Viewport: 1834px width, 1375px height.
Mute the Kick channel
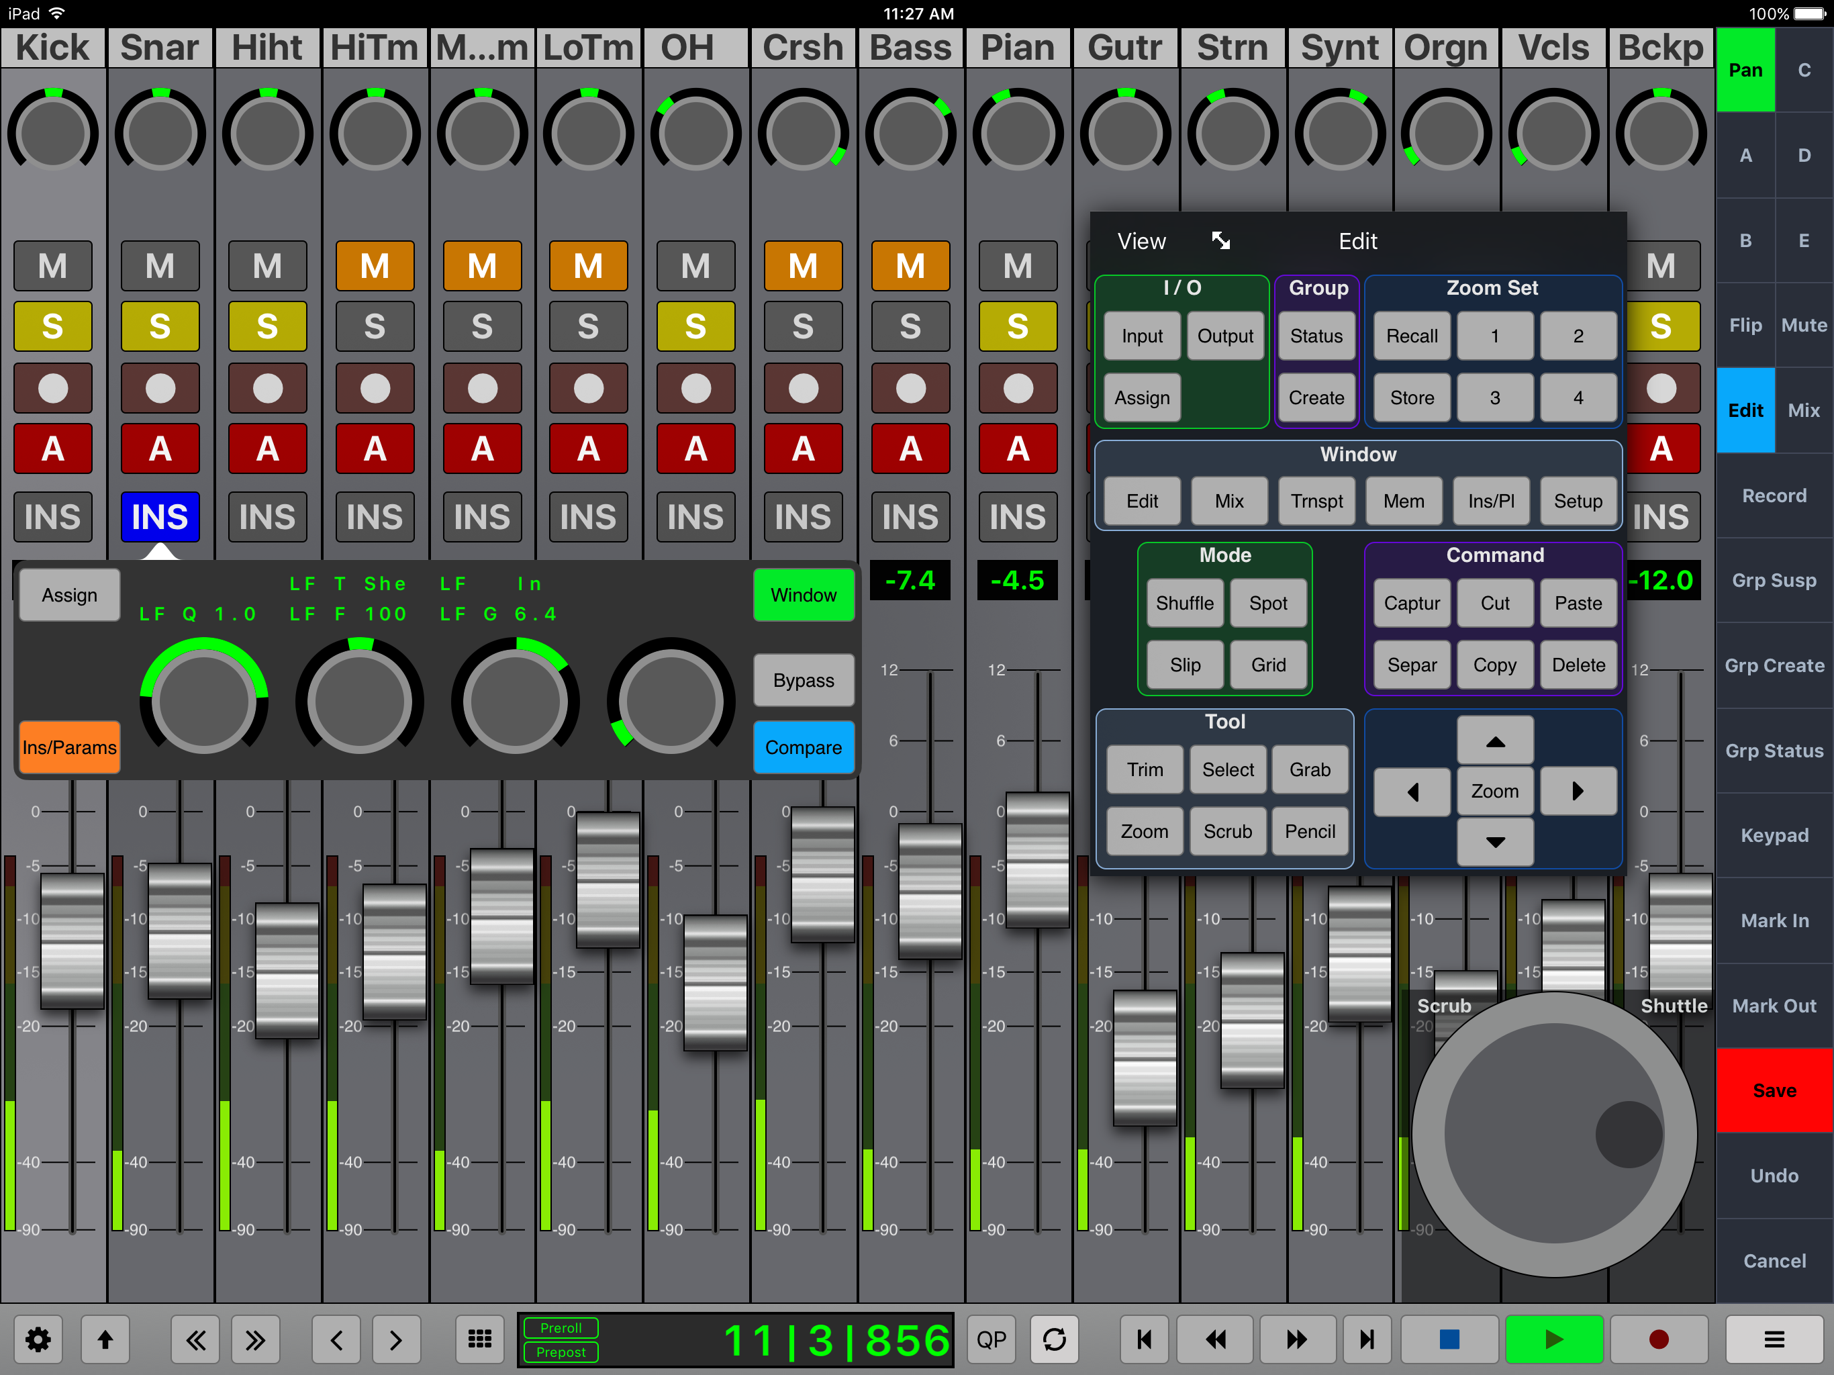(52, 267)
